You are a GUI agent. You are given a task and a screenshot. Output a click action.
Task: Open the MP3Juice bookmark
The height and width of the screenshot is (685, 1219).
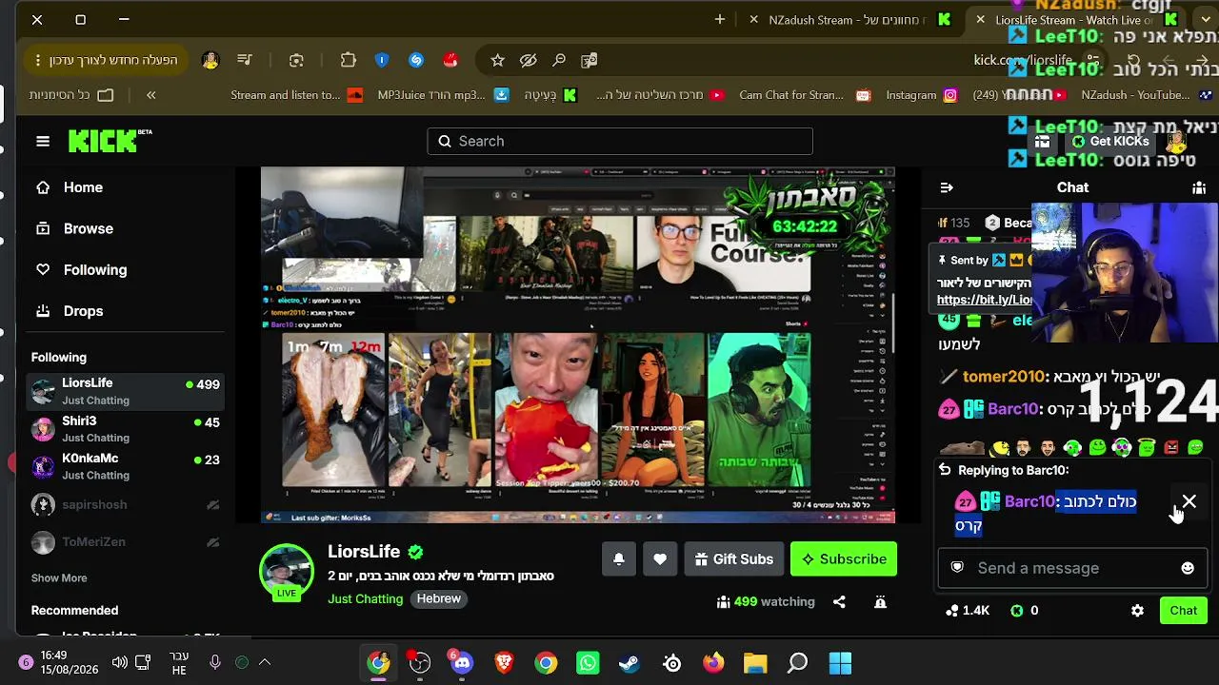(x=443, y=95)
